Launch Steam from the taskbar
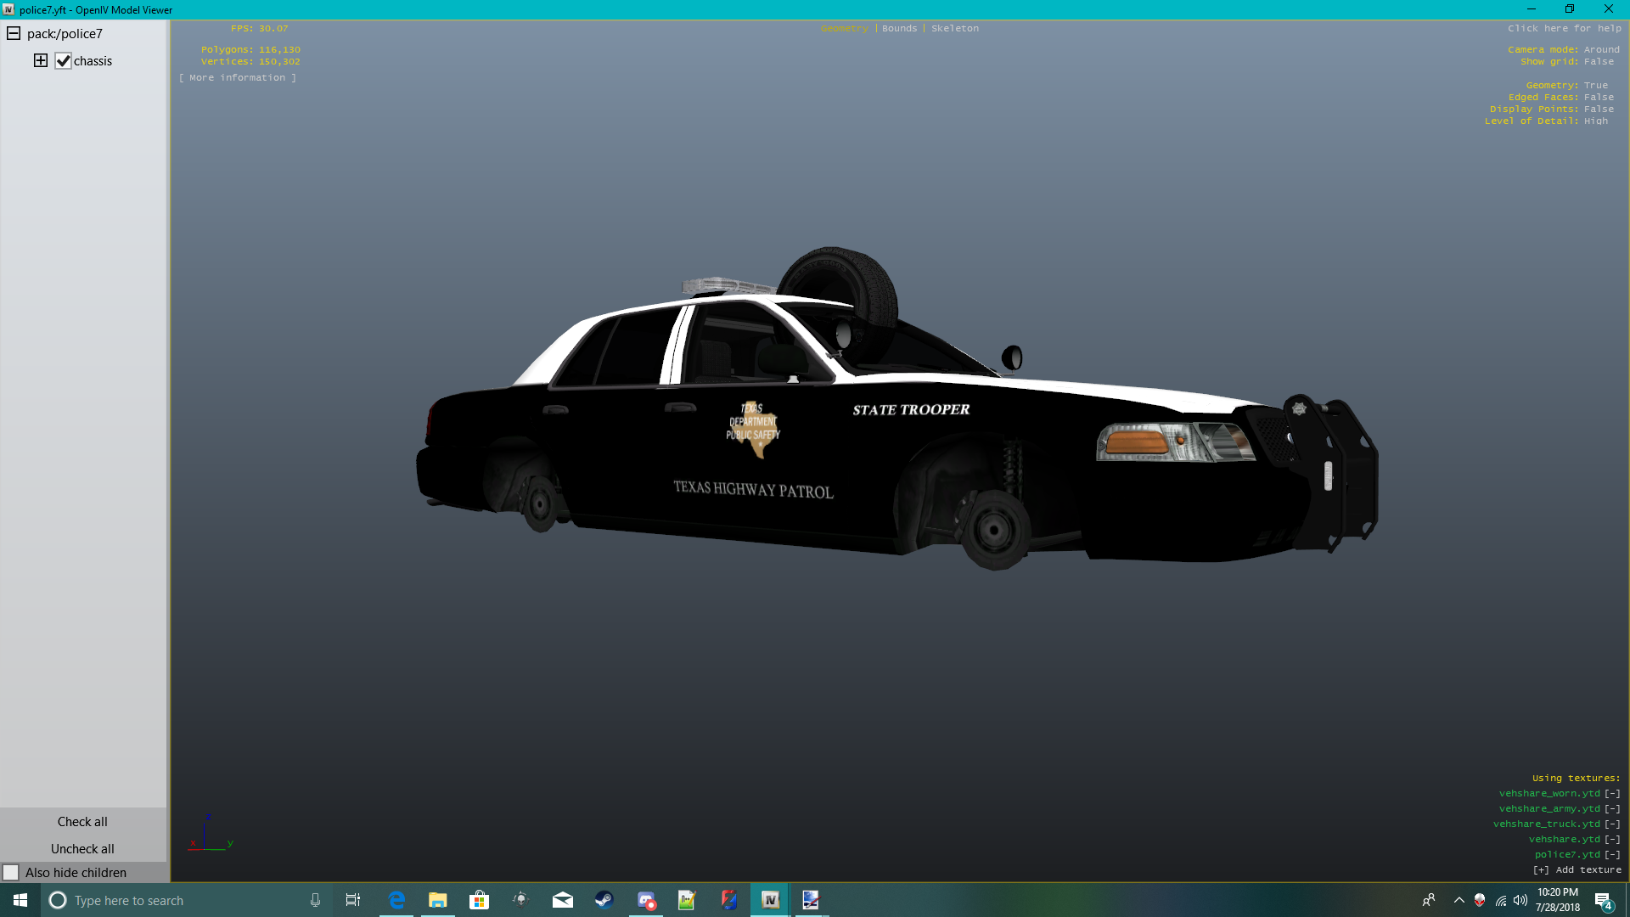The height and width of the screenshot is (917, 1630). click(x=604, y=900)
